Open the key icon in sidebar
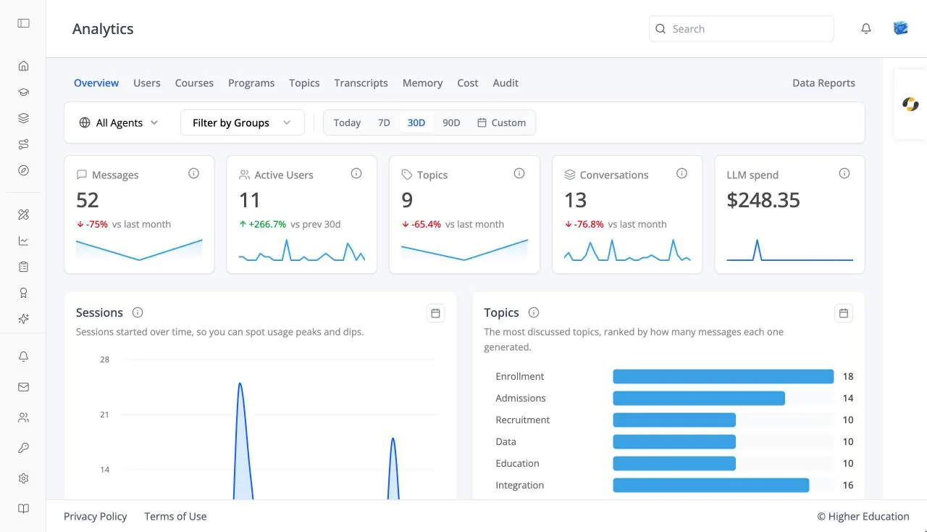The height and width of the screenshot is (532, 927). (24, 448)
